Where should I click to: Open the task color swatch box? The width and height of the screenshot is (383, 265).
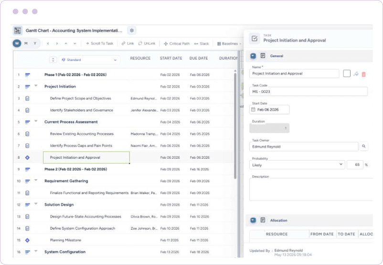coord(347,73)
